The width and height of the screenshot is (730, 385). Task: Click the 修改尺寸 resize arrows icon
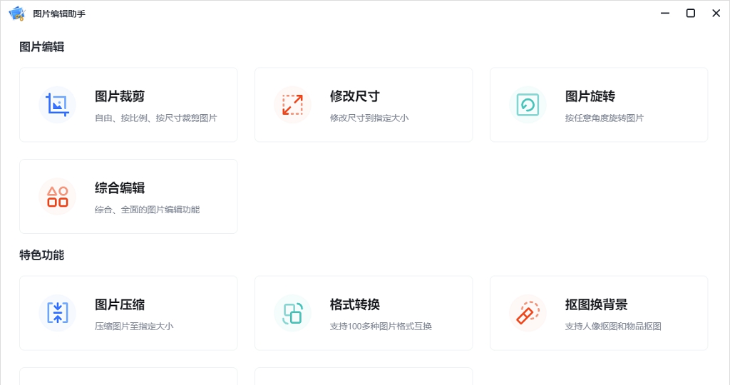pyautogui.click(x=292, y=105)
